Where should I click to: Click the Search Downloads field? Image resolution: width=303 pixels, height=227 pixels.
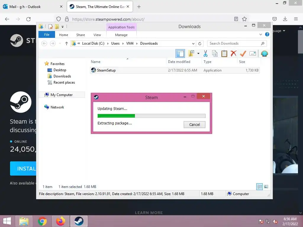237,43
